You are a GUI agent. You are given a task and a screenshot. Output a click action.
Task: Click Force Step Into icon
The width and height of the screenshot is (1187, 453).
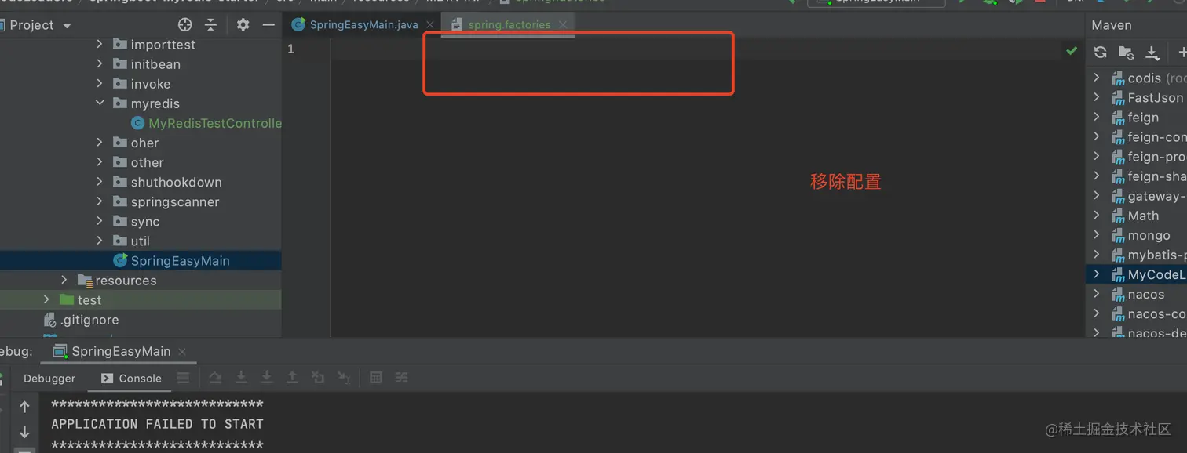pos(266,378)
